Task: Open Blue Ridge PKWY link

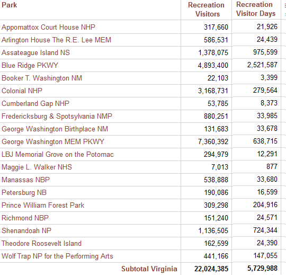Action: [x=30, y=66]
